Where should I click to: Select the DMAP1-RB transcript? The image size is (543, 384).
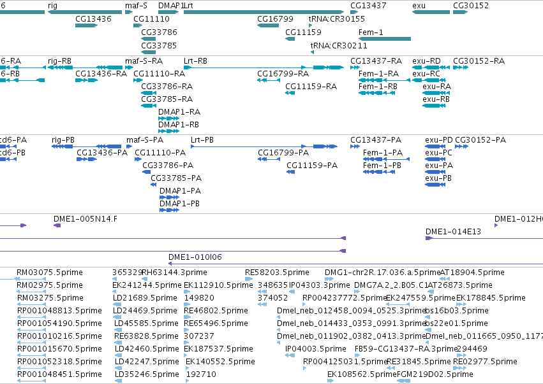(x=168, y=131)
